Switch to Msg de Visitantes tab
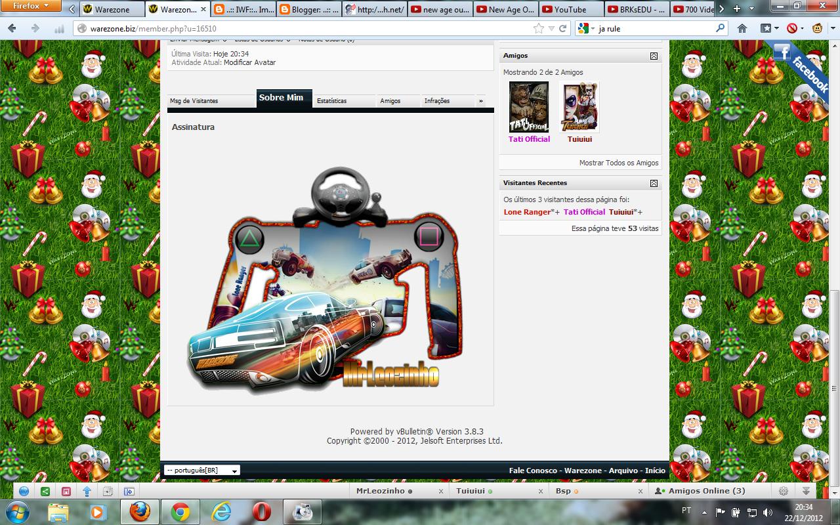 [x=211, y=101]
